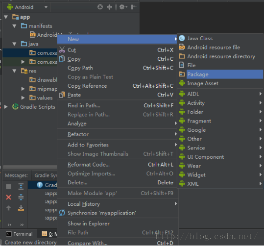Click the Widget android icon

tap(182, 175)
